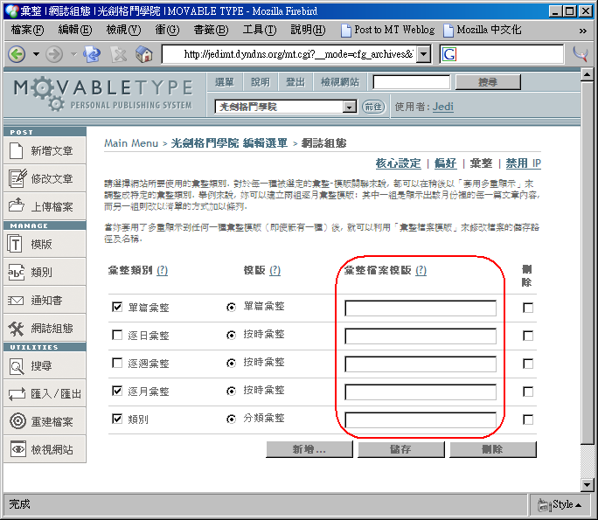Click the Movable Type logo
This screenshot has width=598, height=520.
coord(103,94)
